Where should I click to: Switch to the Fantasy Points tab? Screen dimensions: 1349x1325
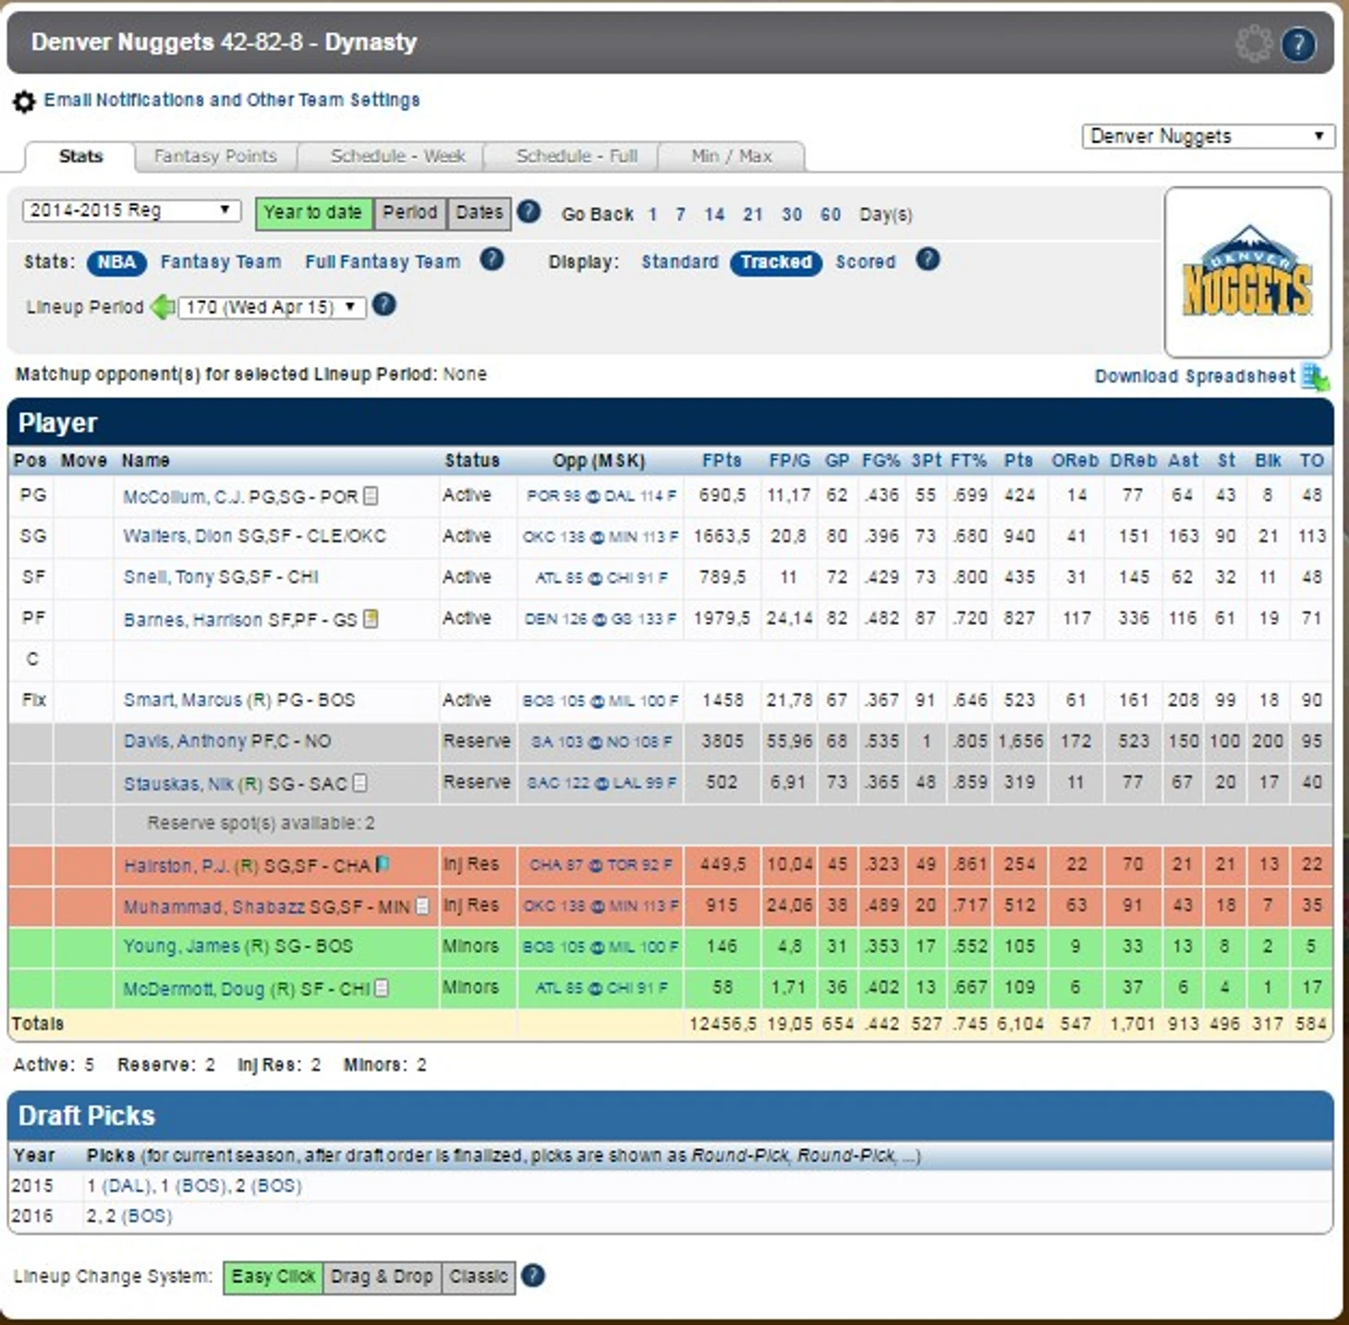215,156
